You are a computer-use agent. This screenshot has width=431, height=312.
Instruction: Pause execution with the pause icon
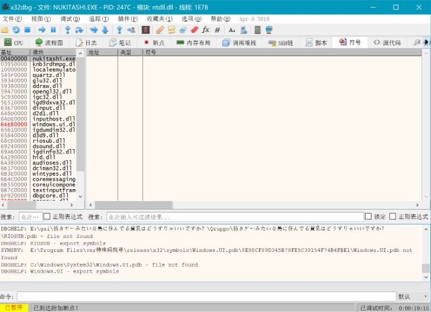pos(53,30)
